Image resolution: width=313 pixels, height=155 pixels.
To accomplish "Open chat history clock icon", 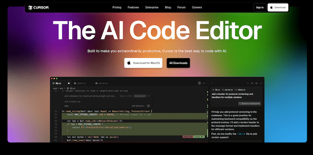I will (257, 83).
